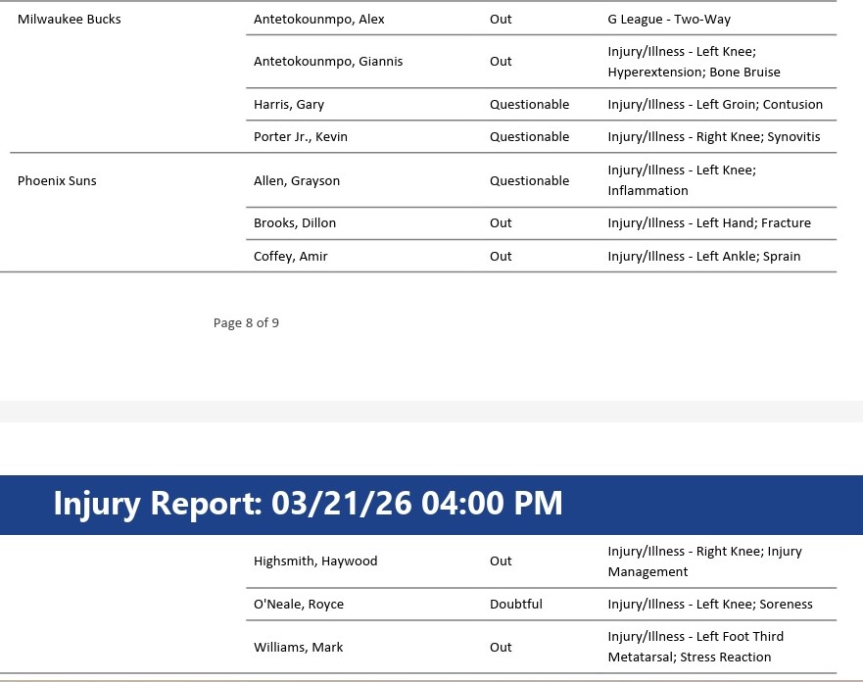Click 'Left Hand; Fracture' reason text
863x682 pixels.
753,223
